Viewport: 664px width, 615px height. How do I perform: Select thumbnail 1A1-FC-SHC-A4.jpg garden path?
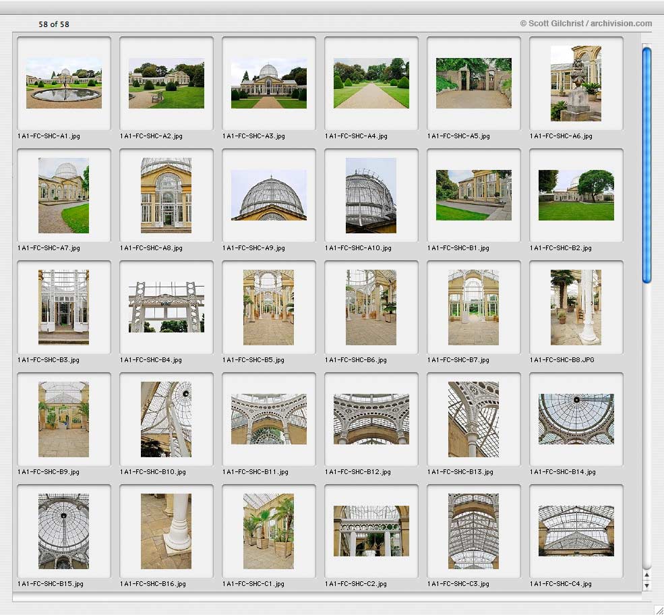pyautogui.click(x=371, y=83)
